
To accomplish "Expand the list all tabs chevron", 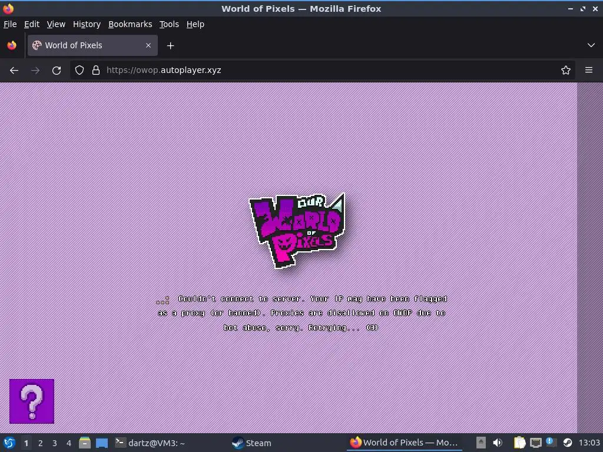I will click(591, 45).
